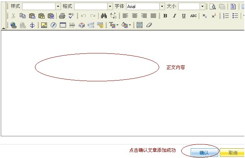
Task: Open the 字体 Arial font dropdown
Action: click(x=162, y=7)
